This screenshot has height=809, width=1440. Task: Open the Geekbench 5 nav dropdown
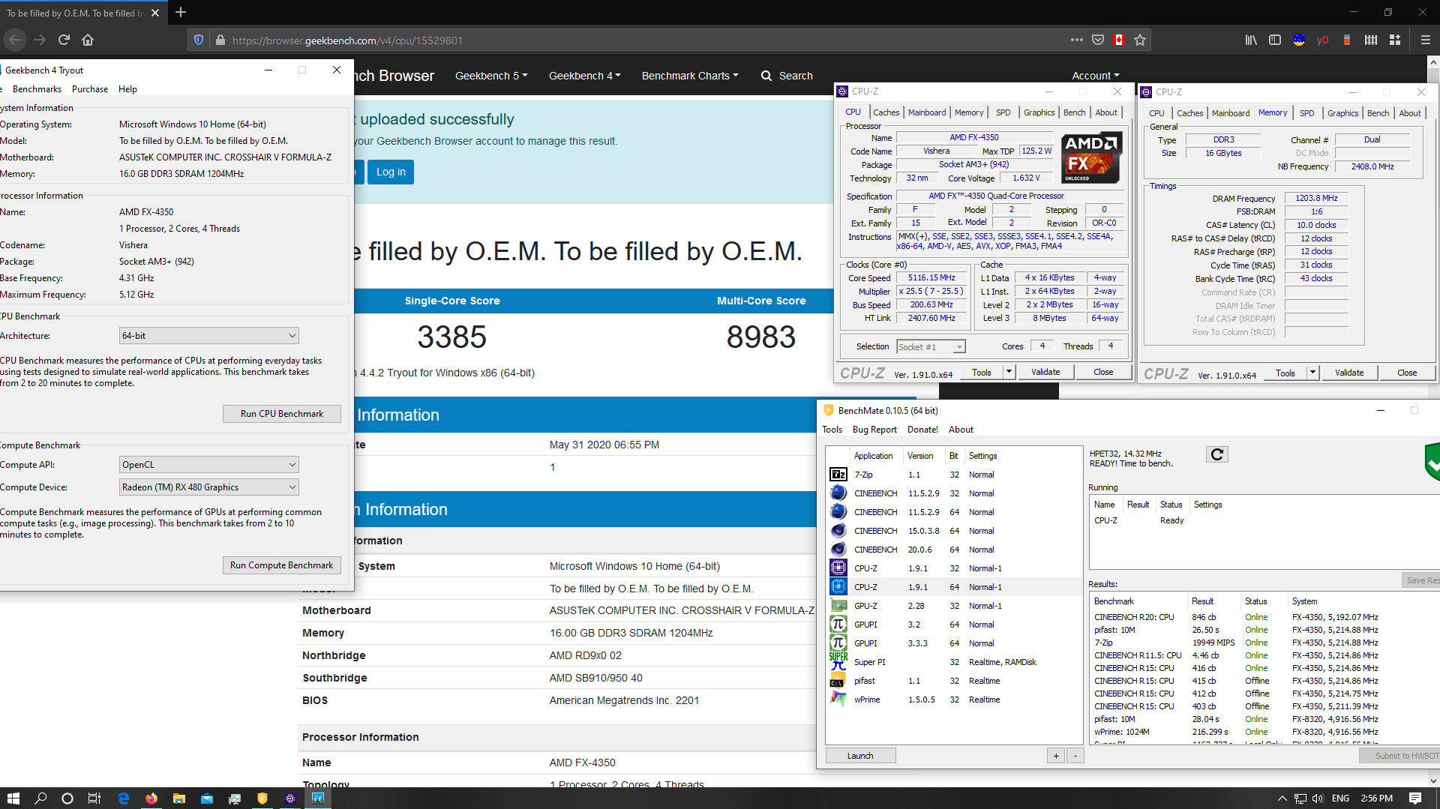coord(491,76)
